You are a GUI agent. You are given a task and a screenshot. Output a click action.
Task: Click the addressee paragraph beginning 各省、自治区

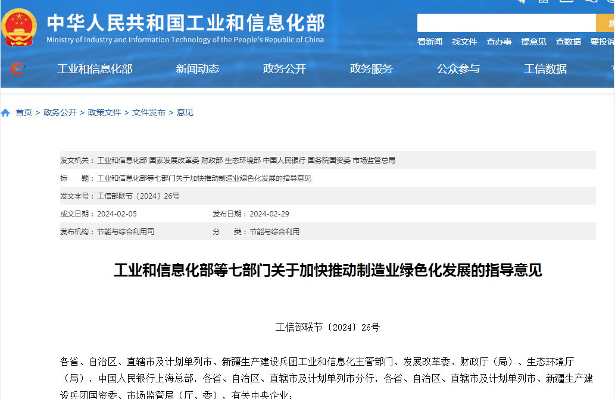pyautogui.click(x=327, y=378)
